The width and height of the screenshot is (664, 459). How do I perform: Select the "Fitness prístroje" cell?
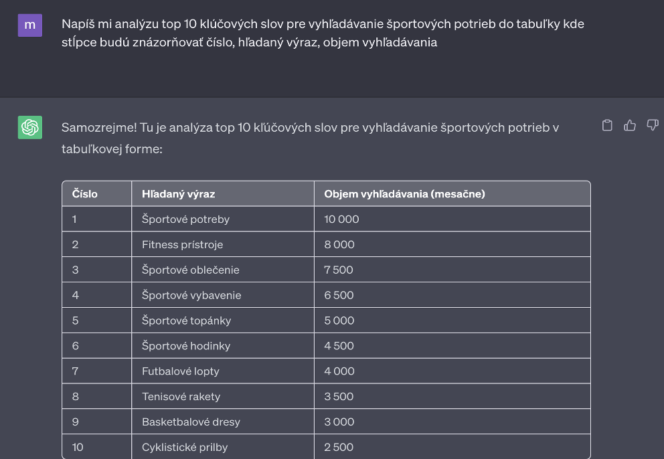click(x=182, y=245)
